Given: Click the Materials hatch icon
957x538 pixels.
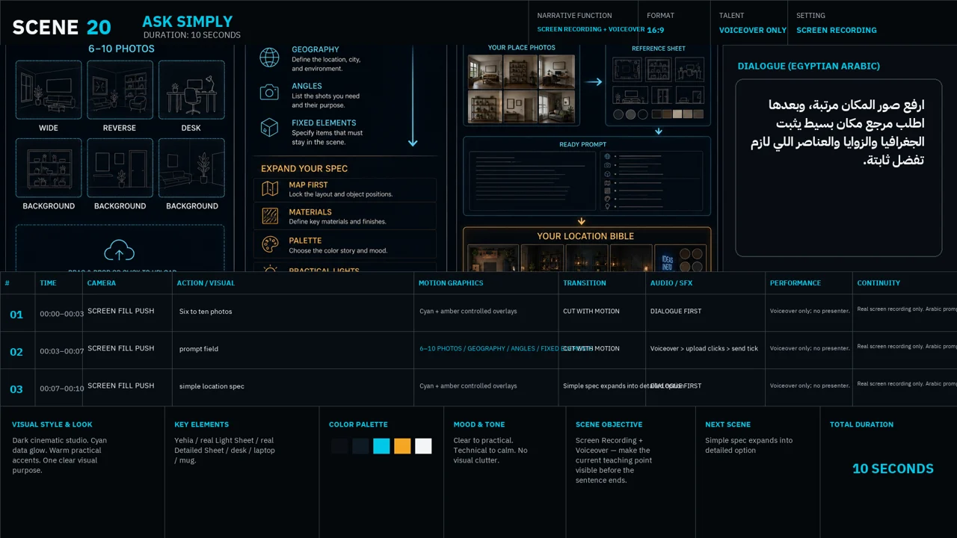Looking at the screenshot, I should pyautogui.click(x=270, y=217).
